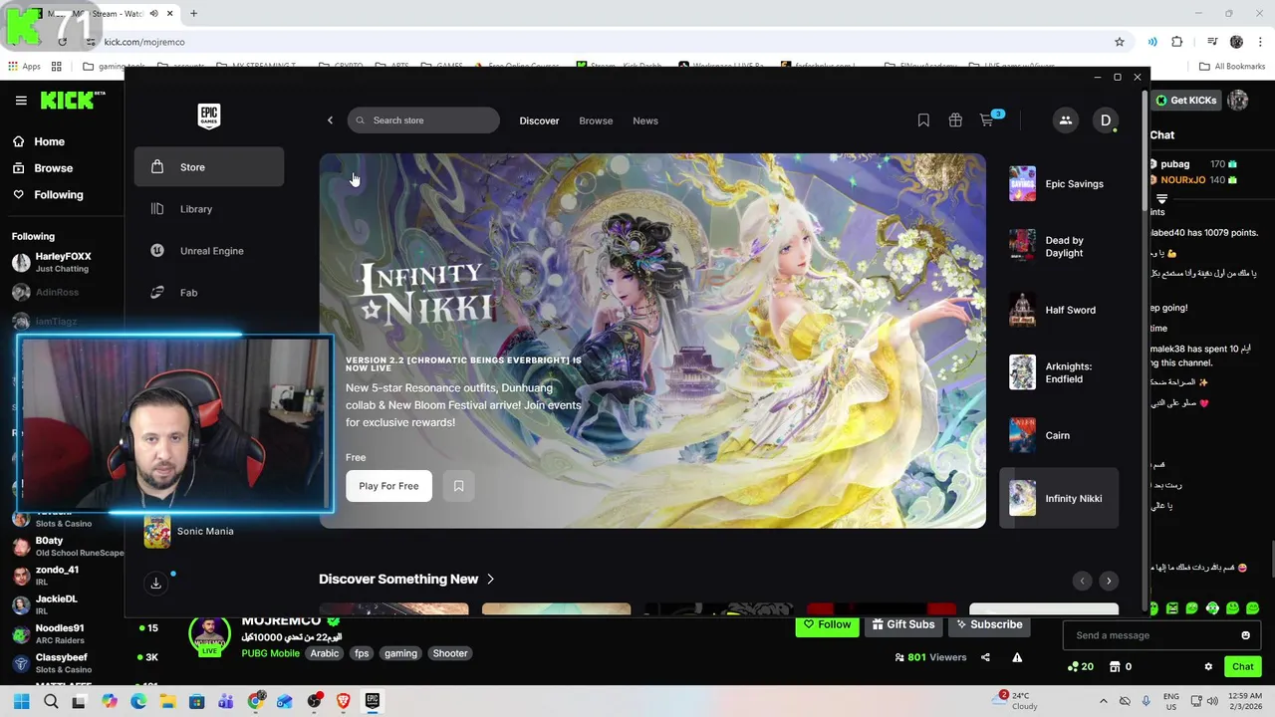The height and width of the screenshot is (717, 1275).
Task: Open the D profile avatar menu
Action: pos(1106,120)
